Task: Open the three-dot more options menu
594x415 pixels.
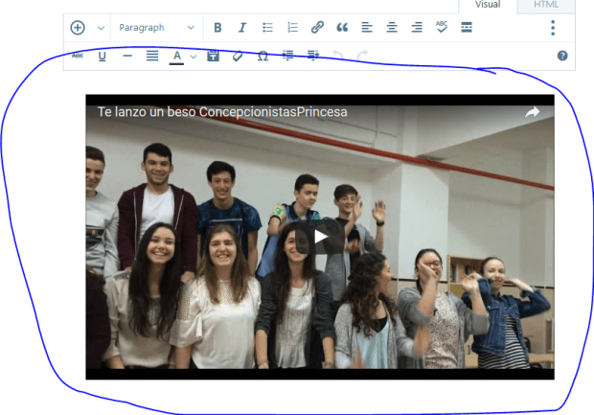Action: (x=553, y=28)
